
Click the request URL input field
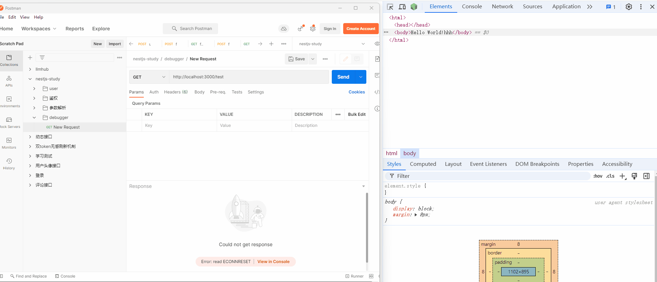(x=249, y=77)
